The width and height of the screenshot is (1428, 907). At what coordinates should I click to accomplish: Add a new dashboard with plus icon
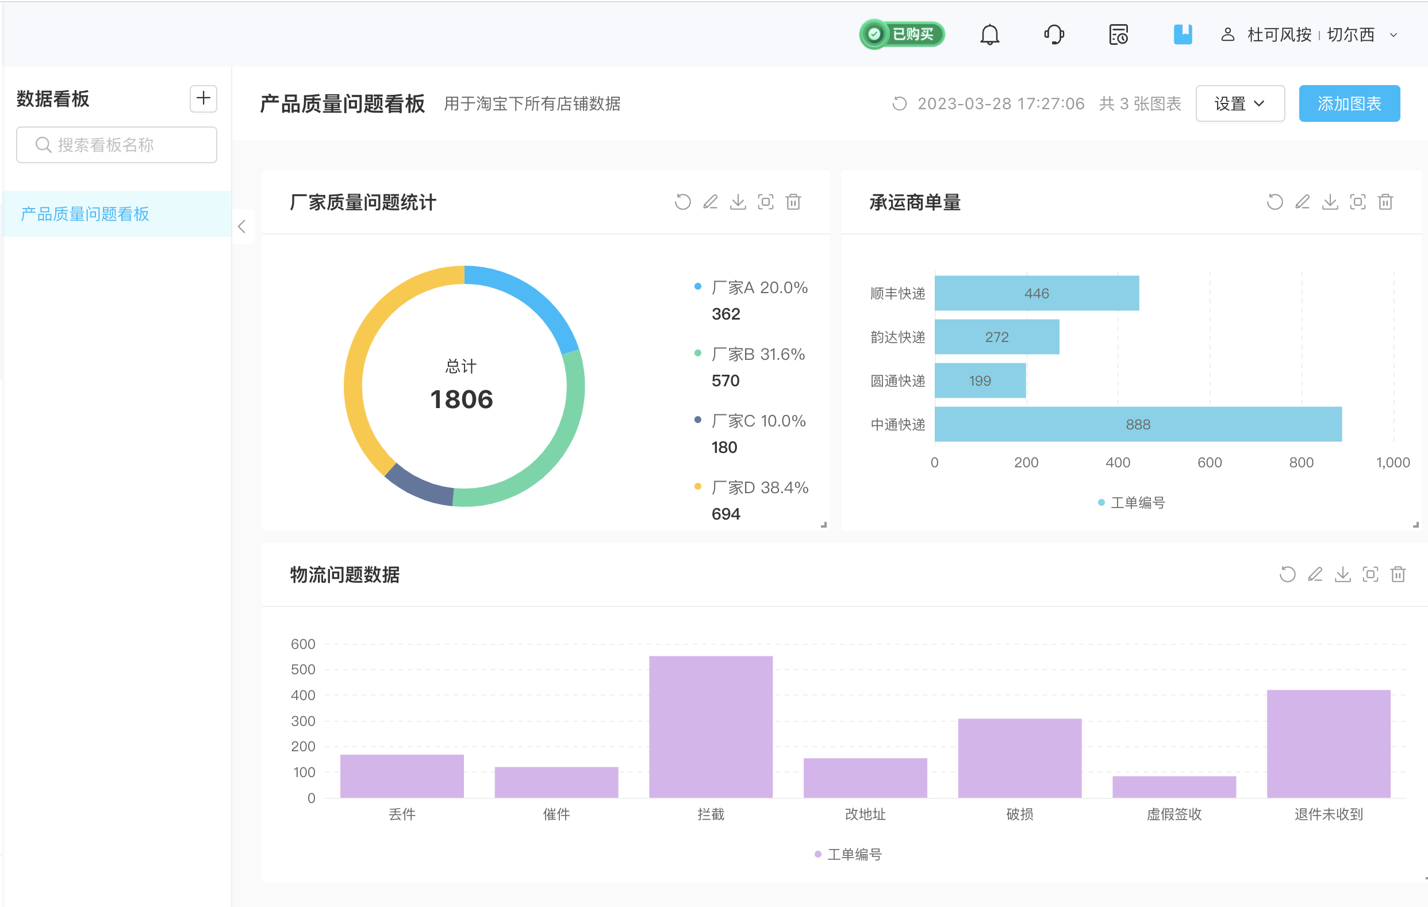coord(204,98)
